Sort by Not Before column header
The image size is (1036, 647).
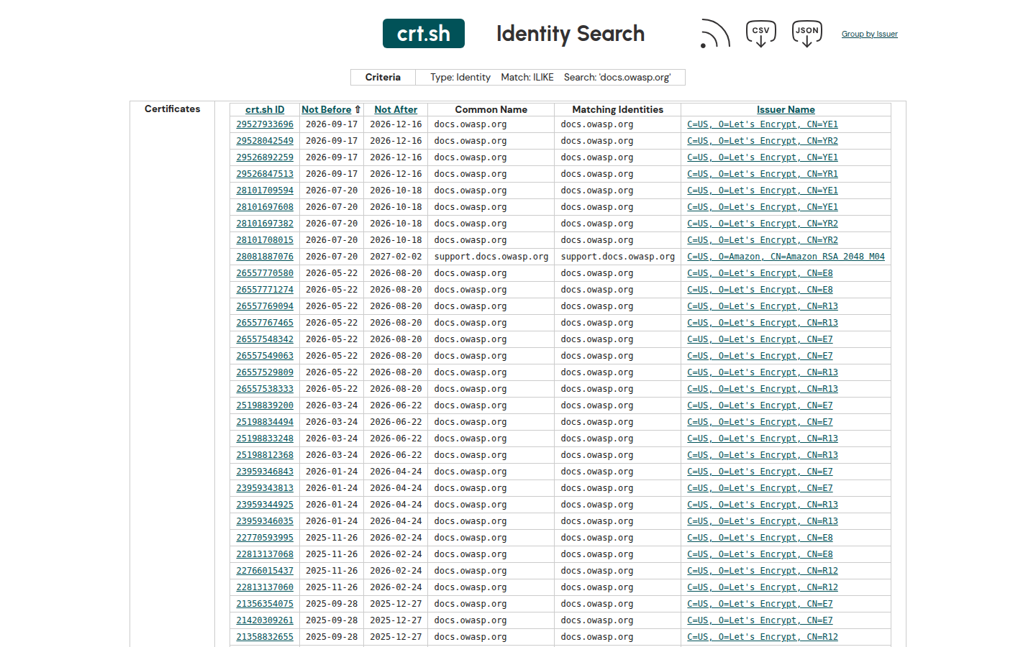327,109
